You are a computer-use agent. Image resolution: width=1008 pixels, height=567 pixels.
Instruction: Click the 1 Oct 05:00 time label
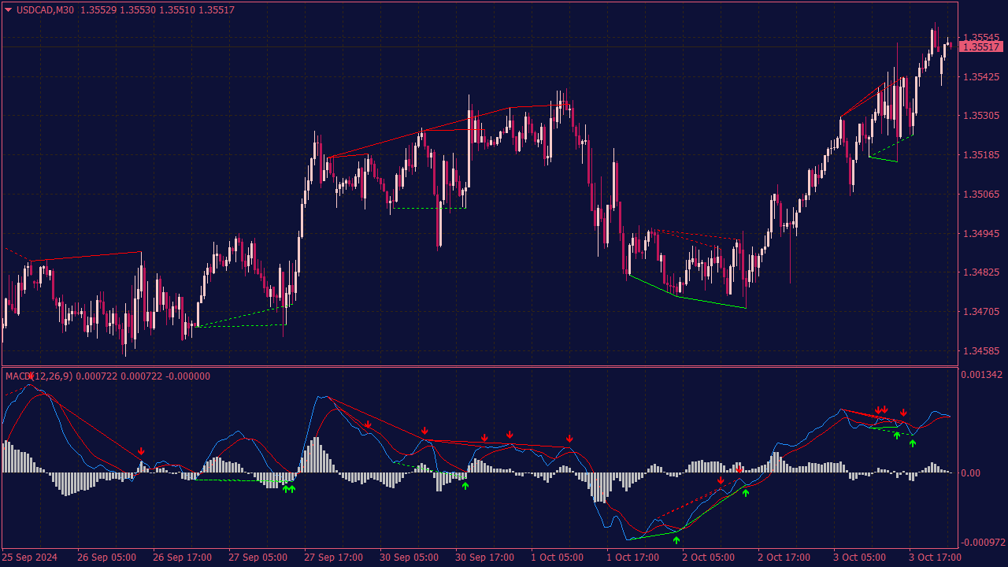[558, 558]
